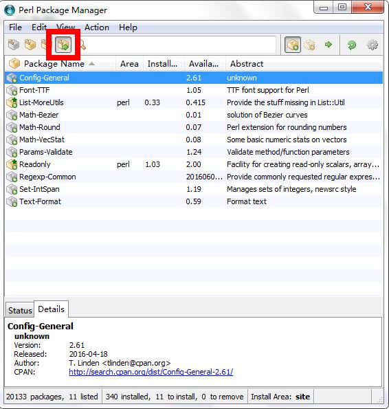
Task: Toggle the packages-to-install/remove view icon
Action: pyautogui.click(x=63, y=45)
